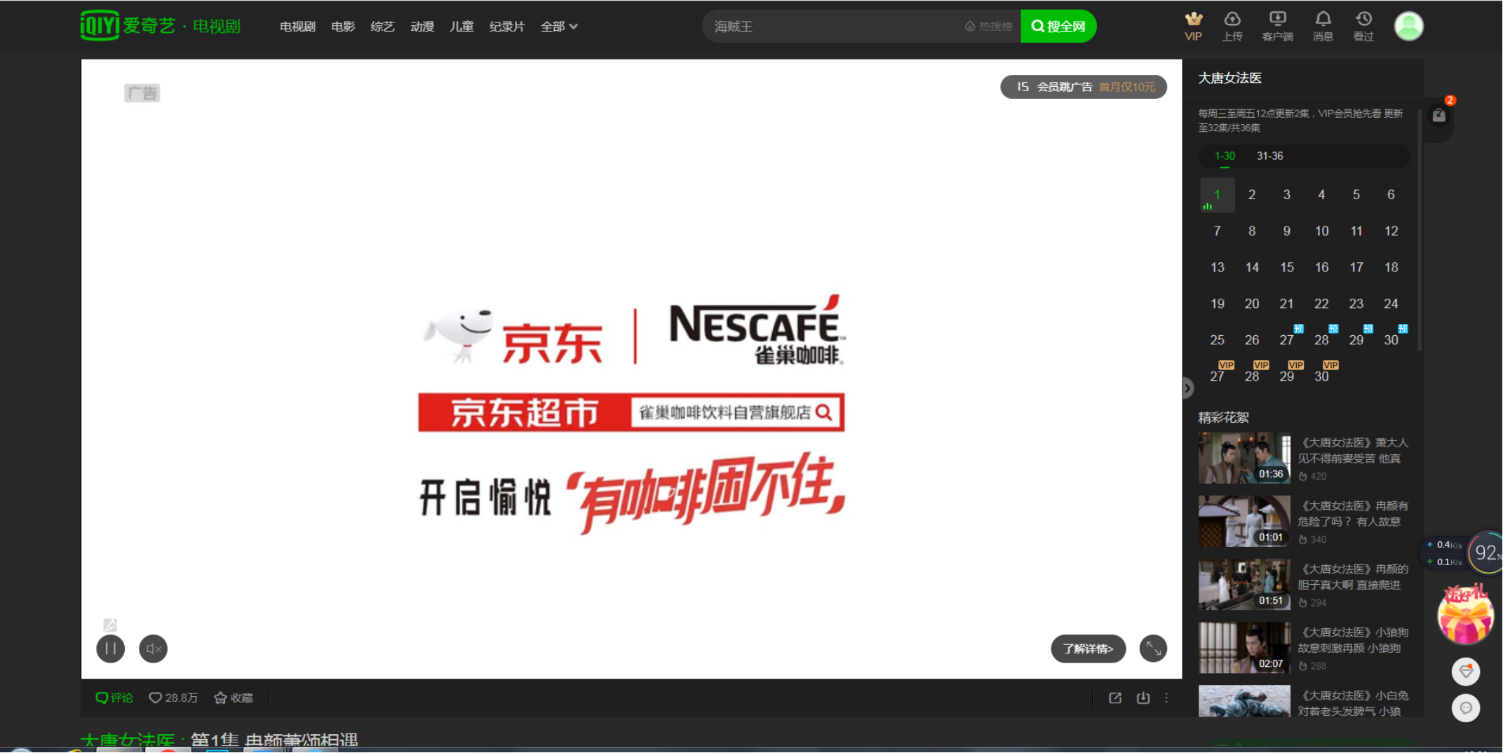Click the 搜全网 search button
Screen dimensions: 1503x753
[x=1058, y=26]
